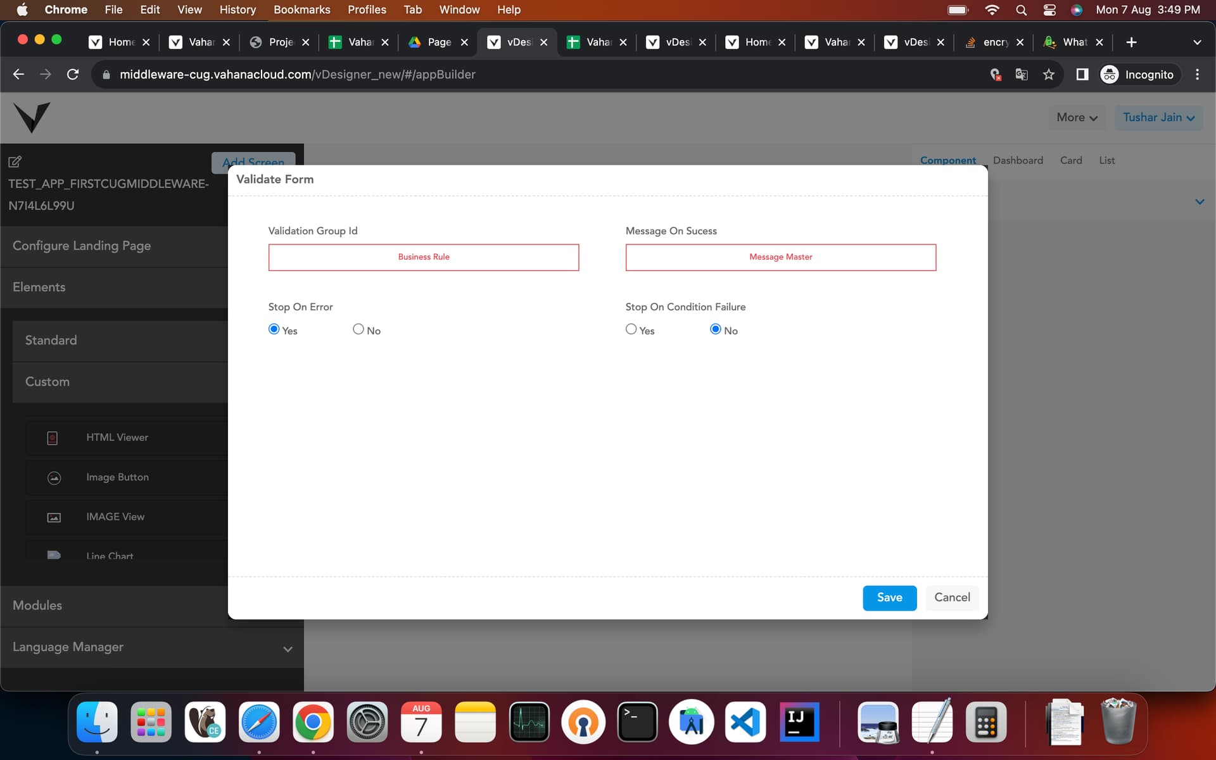Expand the Language Manager section
This screenshot has height=760, width=1216.
click(x=288, y=649)
